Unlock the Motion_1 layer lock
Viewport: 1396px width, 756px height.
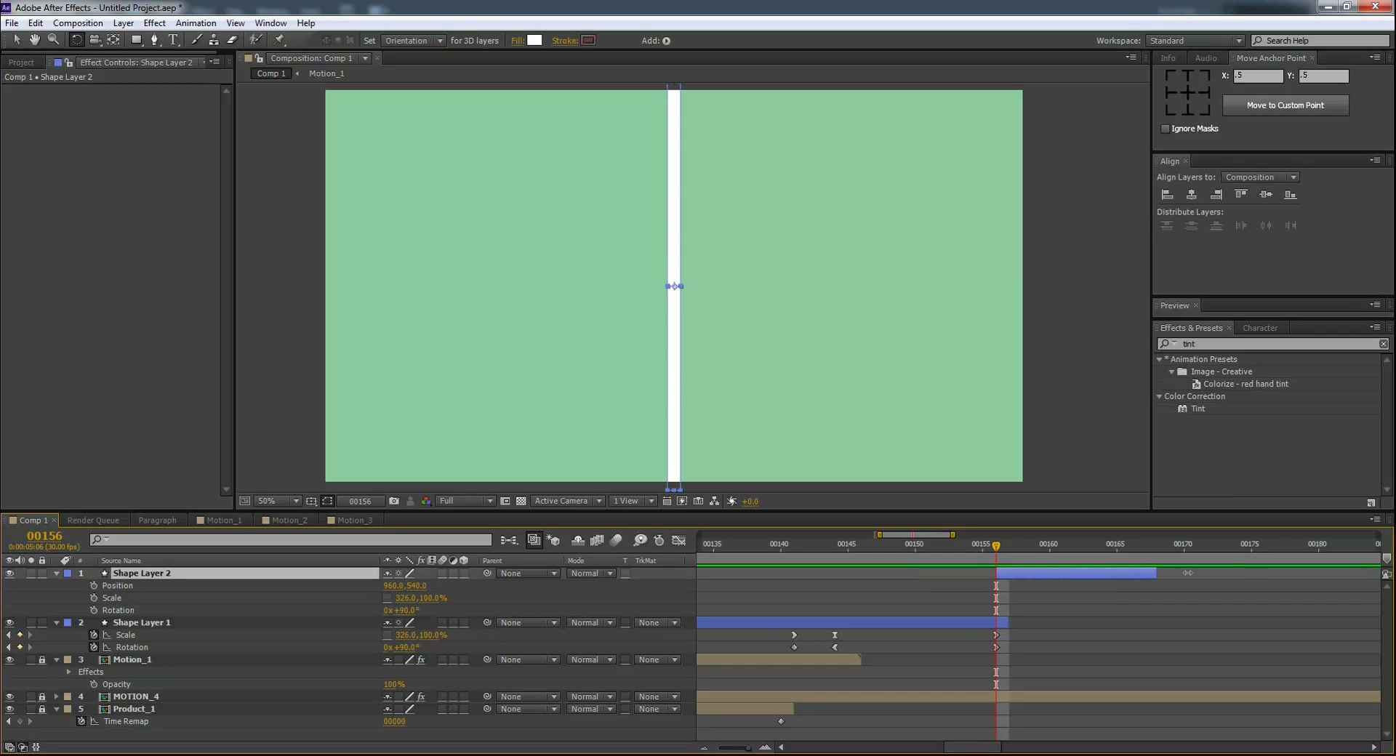(x=42, y=659)
